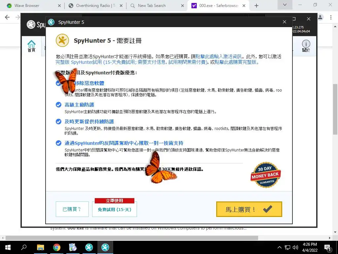This screenshot has width=338, height=254.
Task: Open File Explorer from taskbar
Action: [x=40, y=247]
